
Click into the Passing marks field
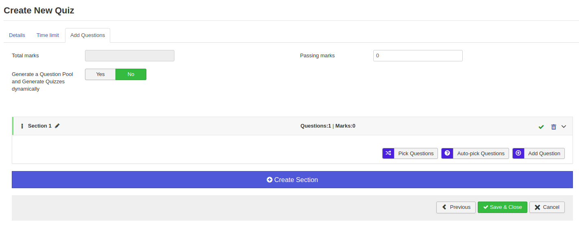418,56
